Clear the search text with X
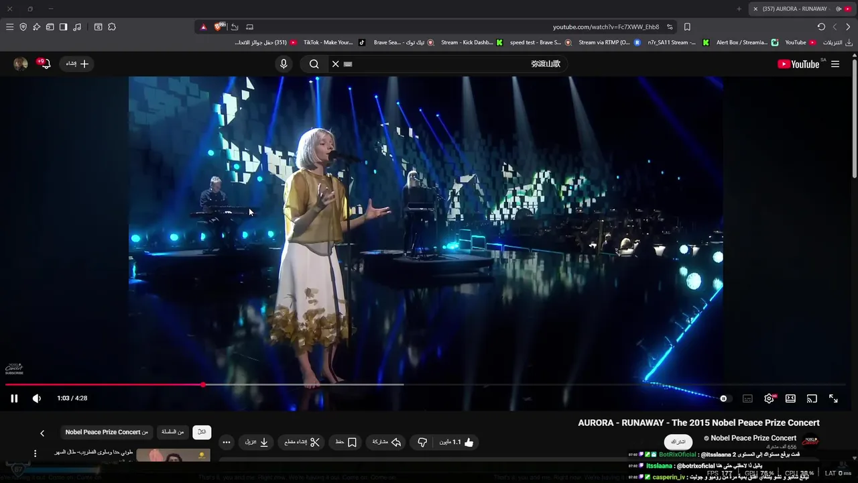This screenshot has height=483, width=858. (336, 64)
